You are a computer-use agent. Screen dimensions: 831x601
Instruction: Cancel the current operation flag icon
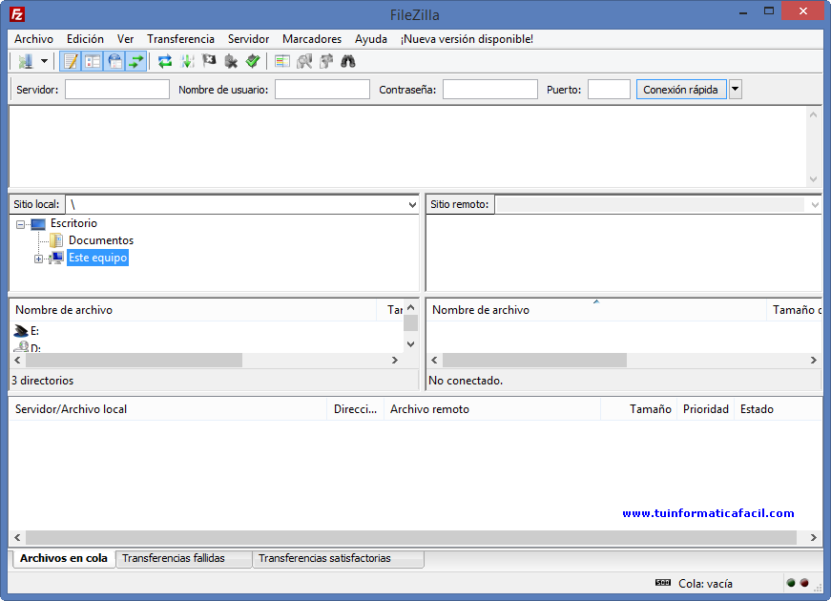coord(209,61)
